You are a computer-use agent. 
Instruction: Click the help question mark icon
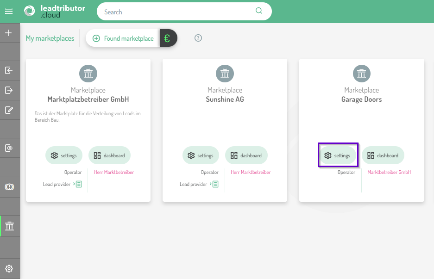(198, 38)
